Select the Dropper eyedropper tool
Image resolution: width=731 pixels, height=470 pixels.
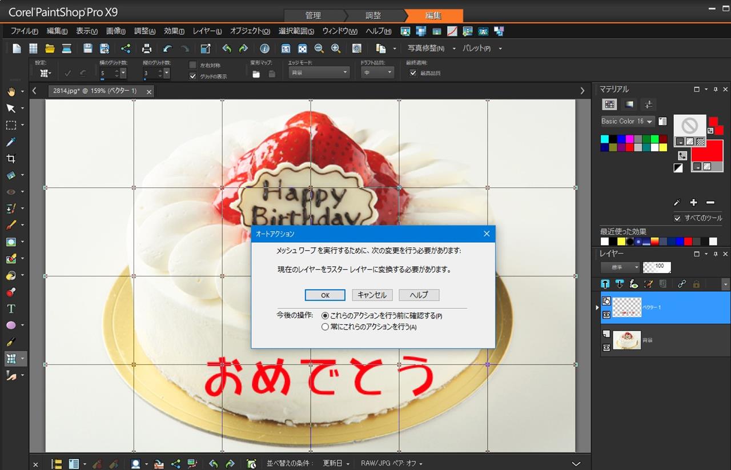click(11, 142)
